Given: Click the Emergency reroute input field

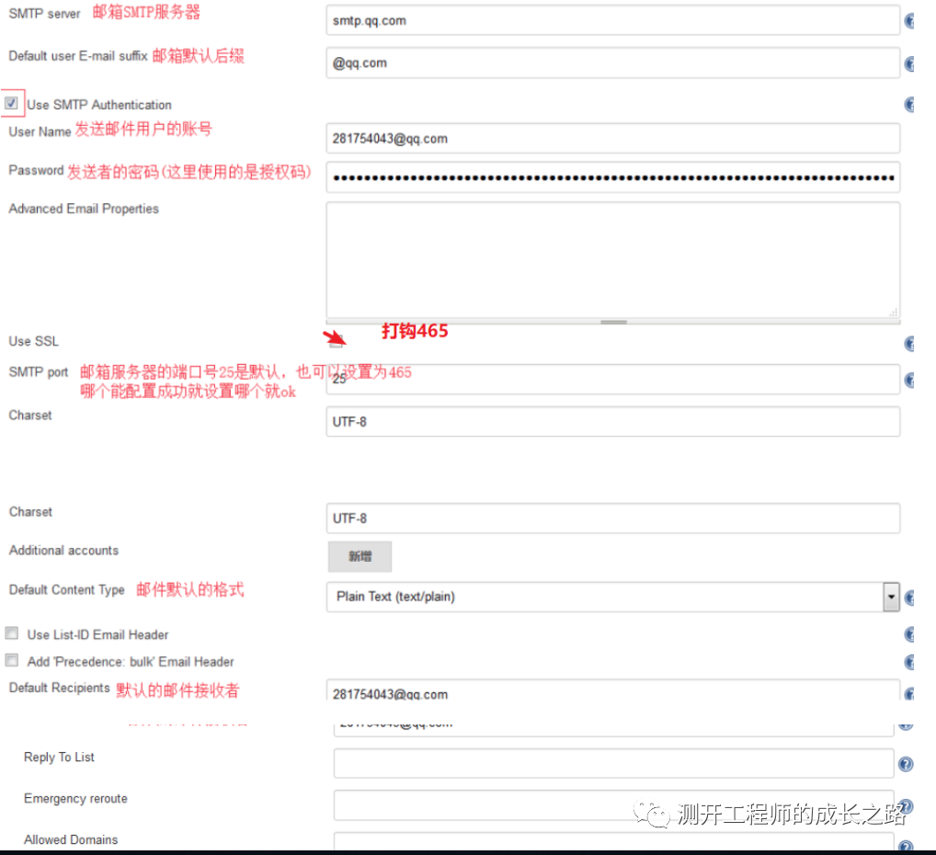Looking at the screenshot, I should tap(613, 804).
